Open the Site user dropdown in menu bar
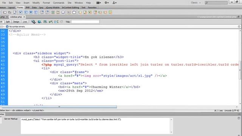Image resolution: width=242 pixels, height=136 pixels. pos(115,3)
